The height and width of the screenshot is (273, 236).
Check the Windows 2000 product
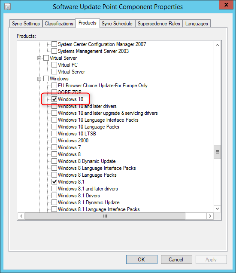click(x=54, y=141)
